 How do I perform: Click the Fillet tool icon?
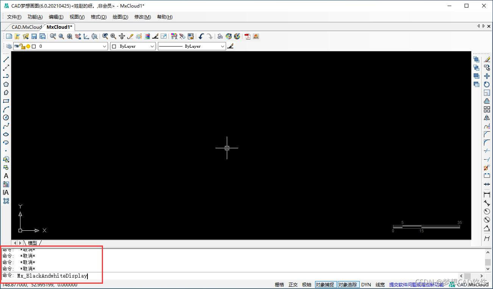pyautogui.click(x=487, y=143)
